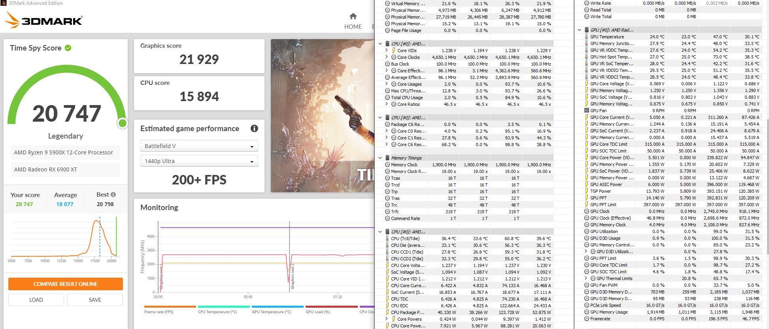Click the CPU (Tctl/Tdie) thermometer icon

pos(387,239)
